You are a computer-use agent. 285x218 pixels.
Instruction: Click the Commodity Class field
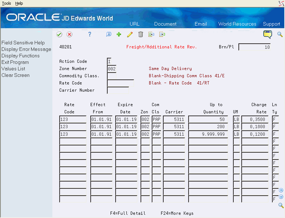112,76
